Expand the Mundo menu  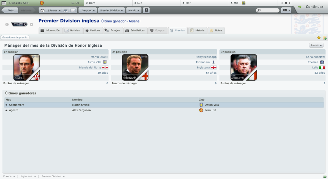[x=134, y=11]
